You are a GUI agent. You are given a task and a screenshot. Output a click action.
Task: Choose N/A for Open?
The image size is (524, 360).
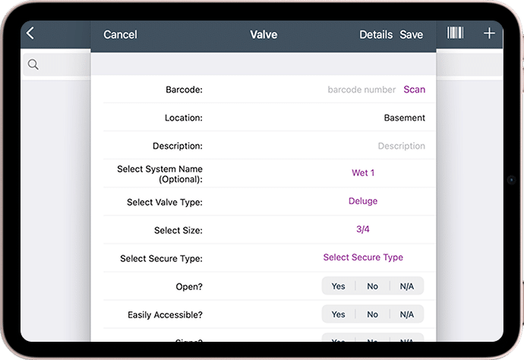pyautogui.click(x=407, y=286)
